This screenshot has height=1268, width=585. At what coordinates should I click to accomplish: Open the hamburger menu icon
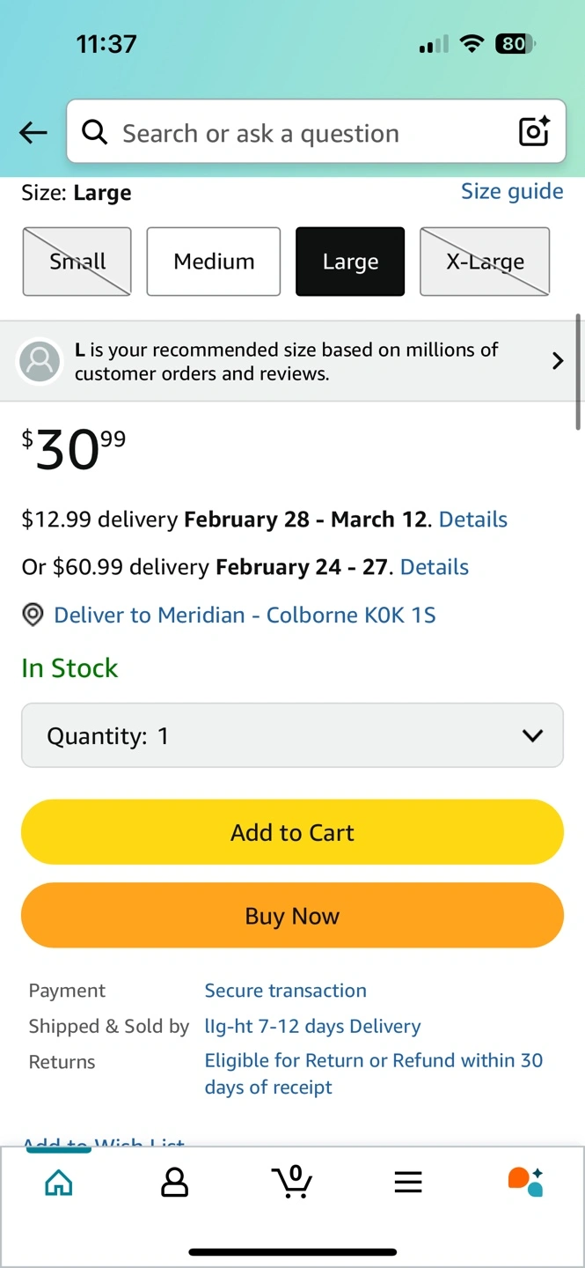click(408, 1183)
